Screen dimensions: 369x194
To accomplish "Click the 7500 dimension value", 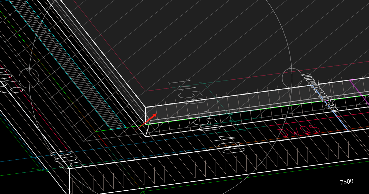I will click(347, 182).
